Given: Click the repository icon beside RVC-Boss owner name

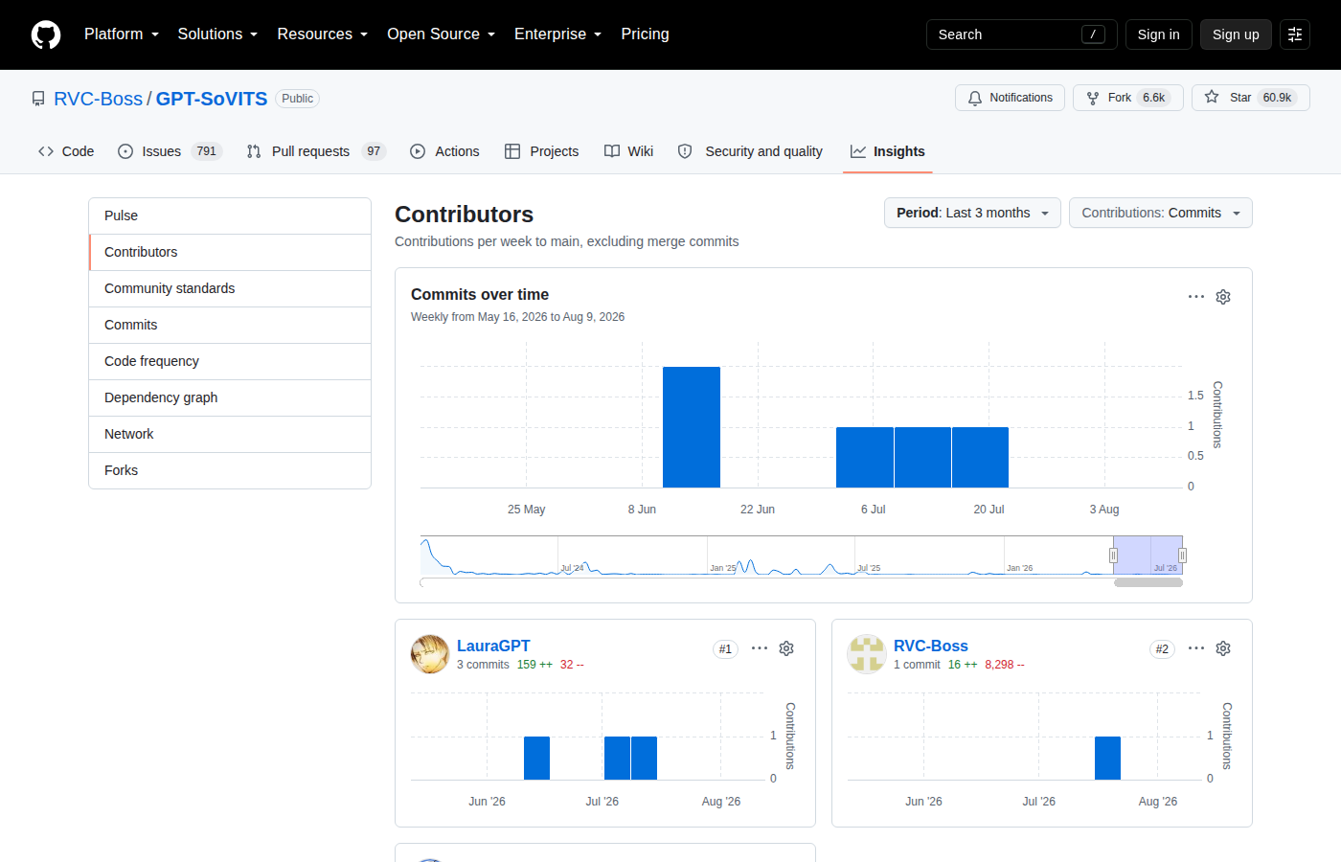Looking at the screenshot, I should point(38,99).
